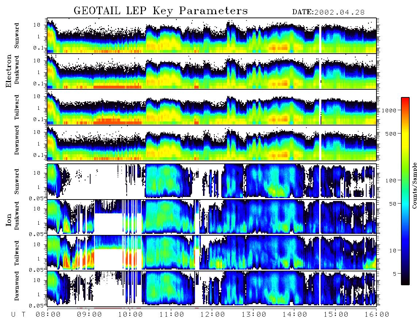Click the Ion "Duskward" axis label

(17, 216)
